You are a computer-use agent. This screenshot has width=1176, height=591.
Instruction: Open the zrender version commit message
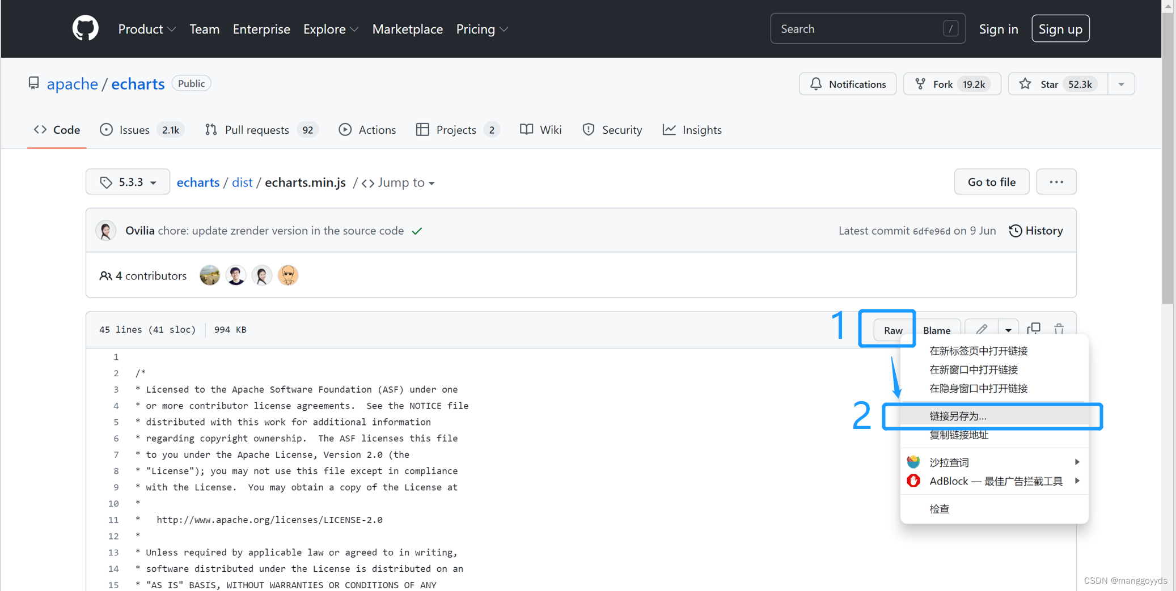281,231
